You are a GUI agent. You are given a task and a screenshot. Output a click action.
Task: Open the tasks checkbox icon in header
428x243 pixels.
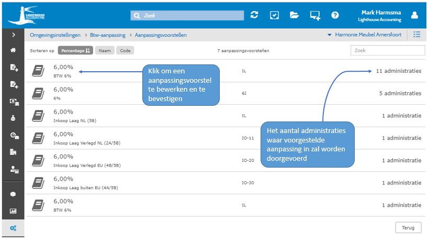point(274,15)
